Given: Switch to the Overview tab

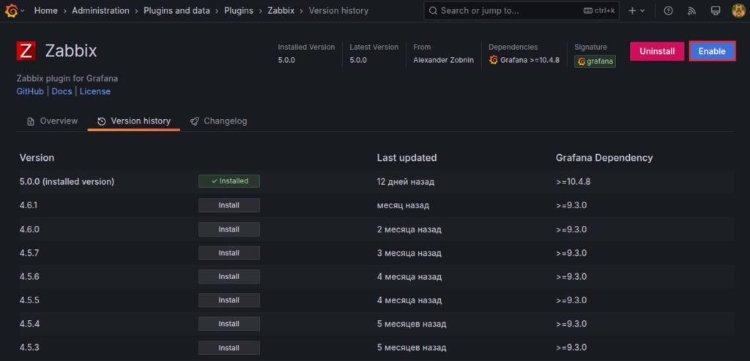Looking at the screenshot, I should (x=52, y=121).
